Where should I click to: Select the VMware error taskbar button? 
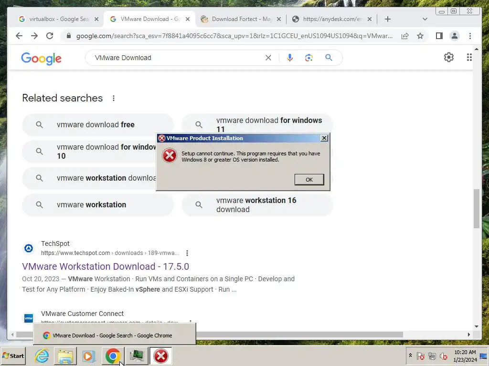point(160,356)
